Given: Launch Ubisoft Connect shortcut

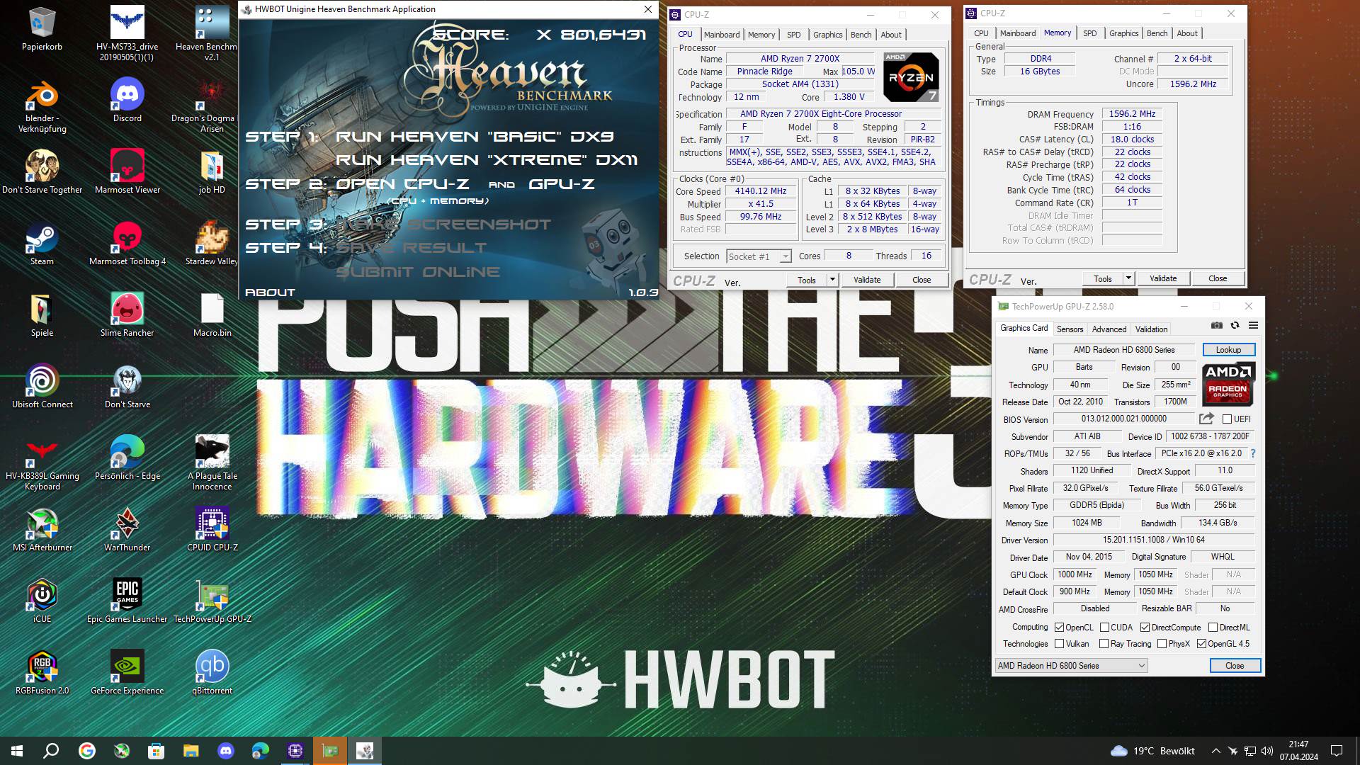Looking at the screenshot, I should pyautogui.click(x=42, y=386).
